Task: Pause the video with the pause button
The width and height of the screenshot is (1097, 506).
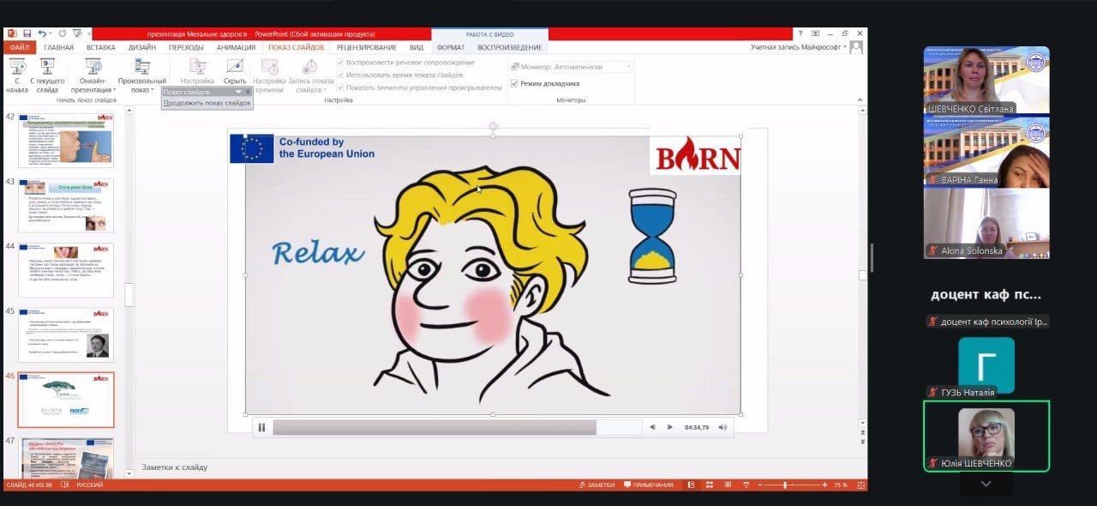Action: coord(261,427)
